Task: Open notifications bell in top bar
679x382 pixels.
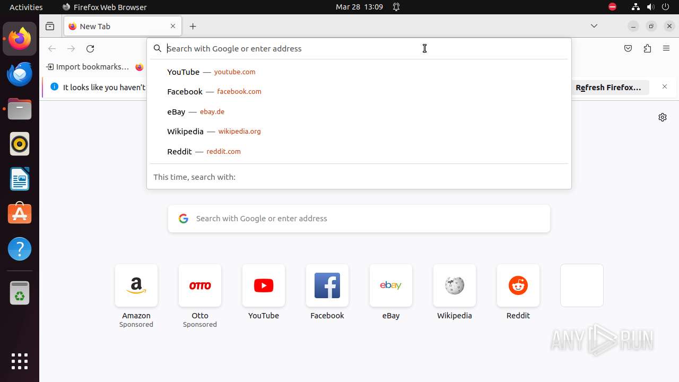Action: 396,7
